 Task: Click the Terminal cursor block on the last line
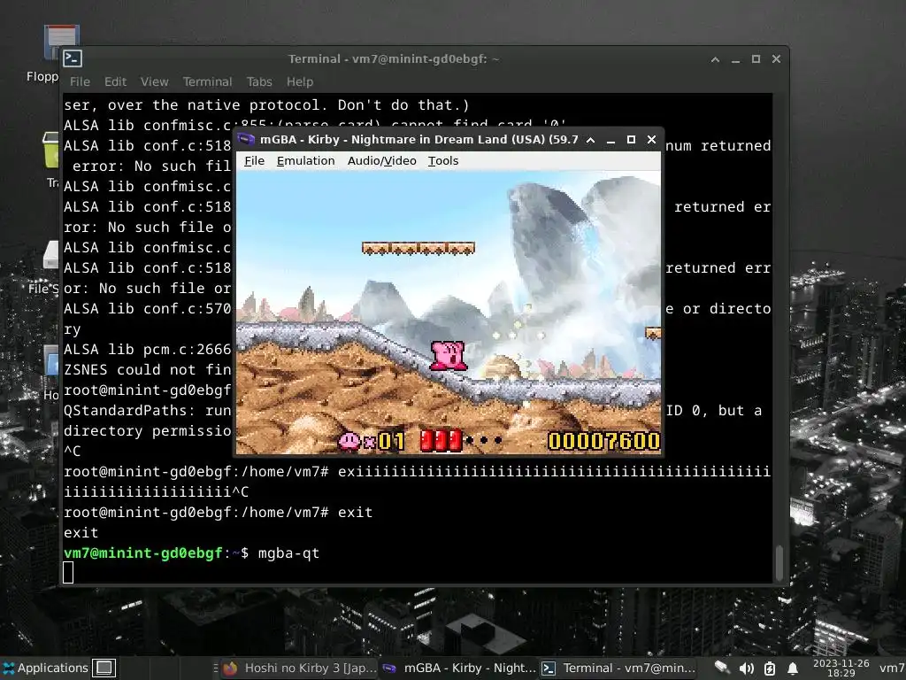(68, 573)
